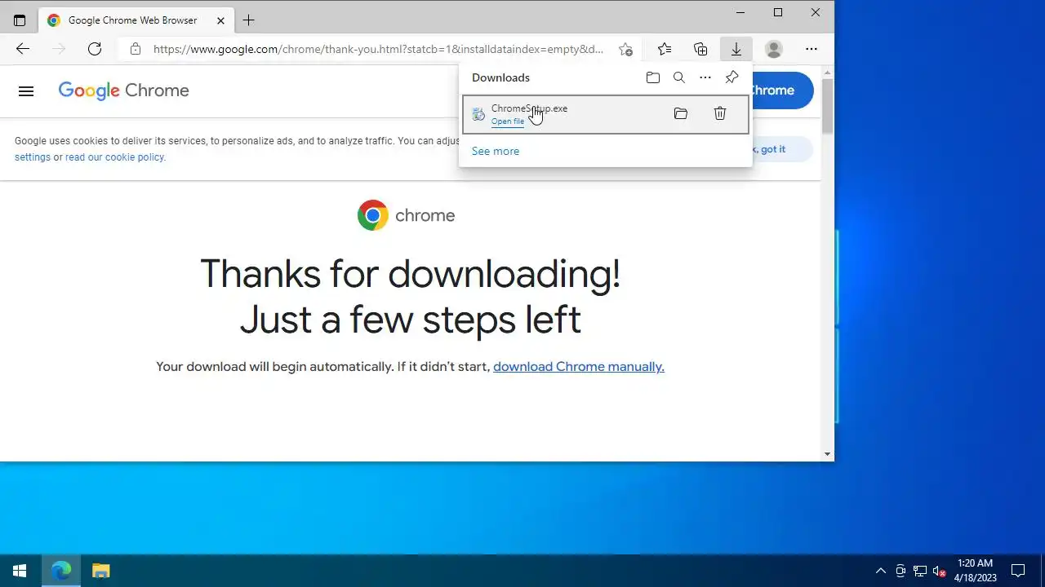Click the Google Chrome logo header

tap(124, 90)
